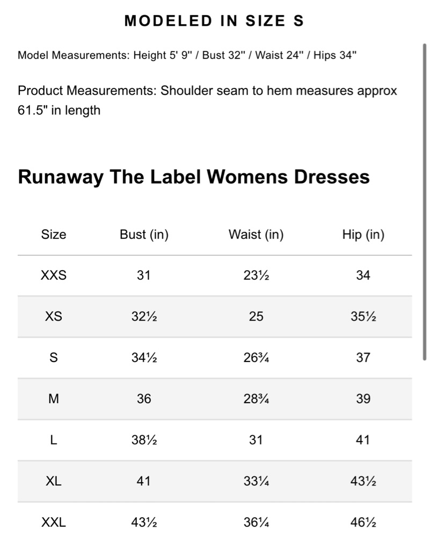Click the Product Measurements paragraph
Viewport: 430px width, 537px height.
(207, 100)
